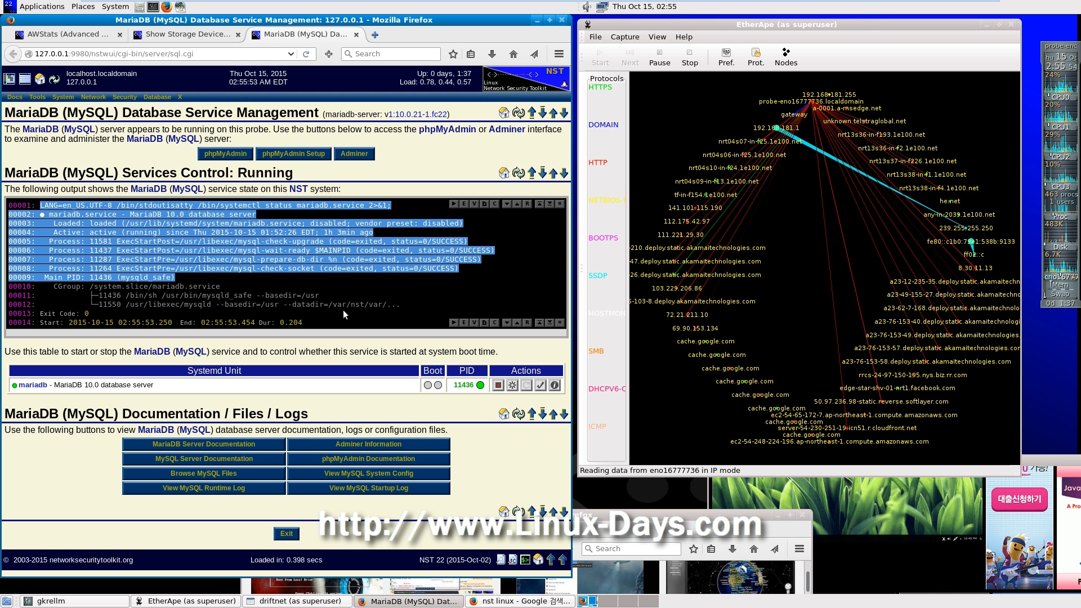
Task: Click View MySQL System Config button
Action: [x=369, y=473]
